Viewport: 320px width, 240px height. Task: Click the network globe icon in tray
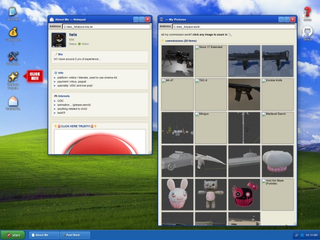tap(302, 235)
